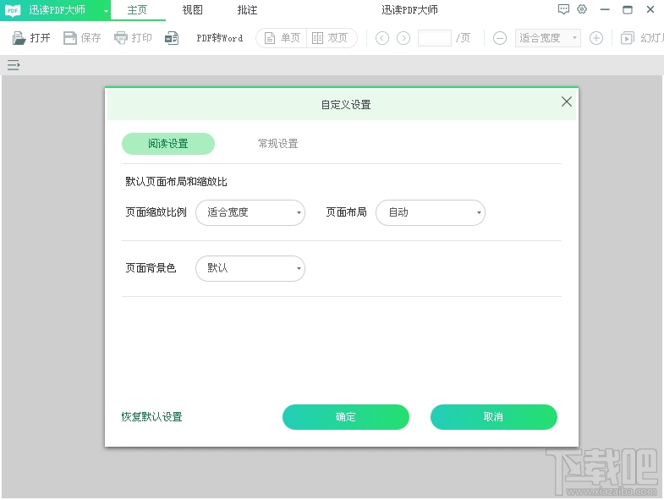This screenshot has height=500, width=664.
Task: Switch to 单页 single page view
Action: (282, 38)
